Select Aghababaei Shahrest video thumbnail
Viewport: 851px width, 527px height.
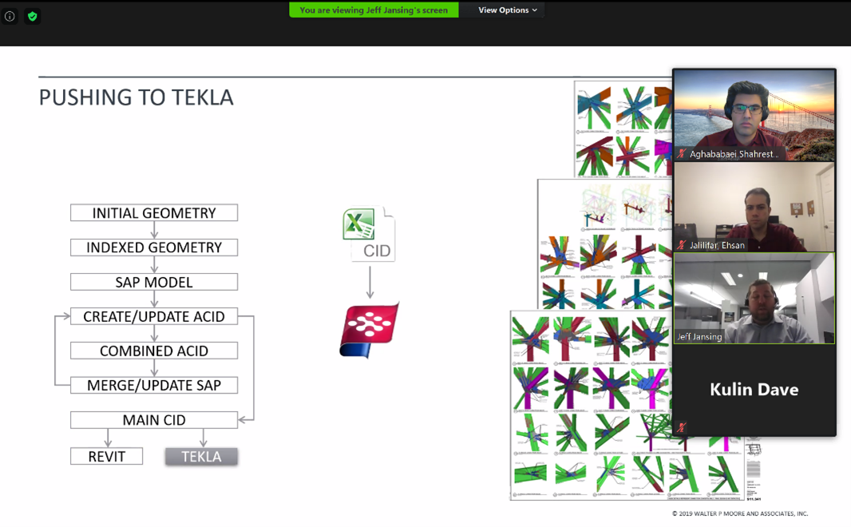(x=754, y=115)
